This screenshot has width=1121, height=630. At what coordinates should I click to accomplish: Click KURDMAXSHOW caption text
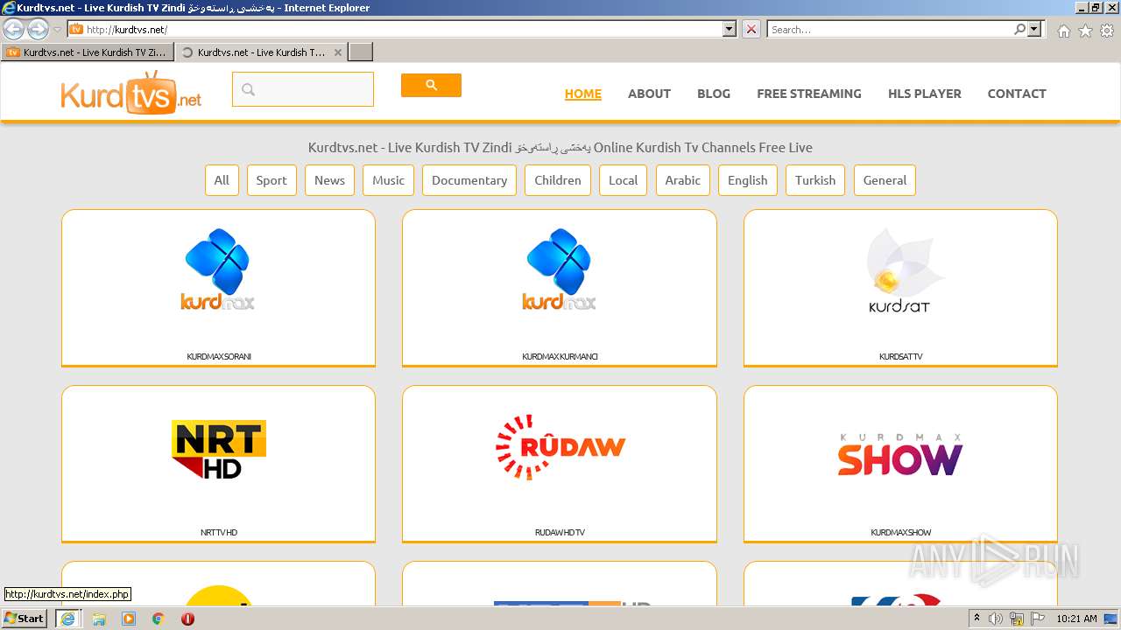point(900,533)
